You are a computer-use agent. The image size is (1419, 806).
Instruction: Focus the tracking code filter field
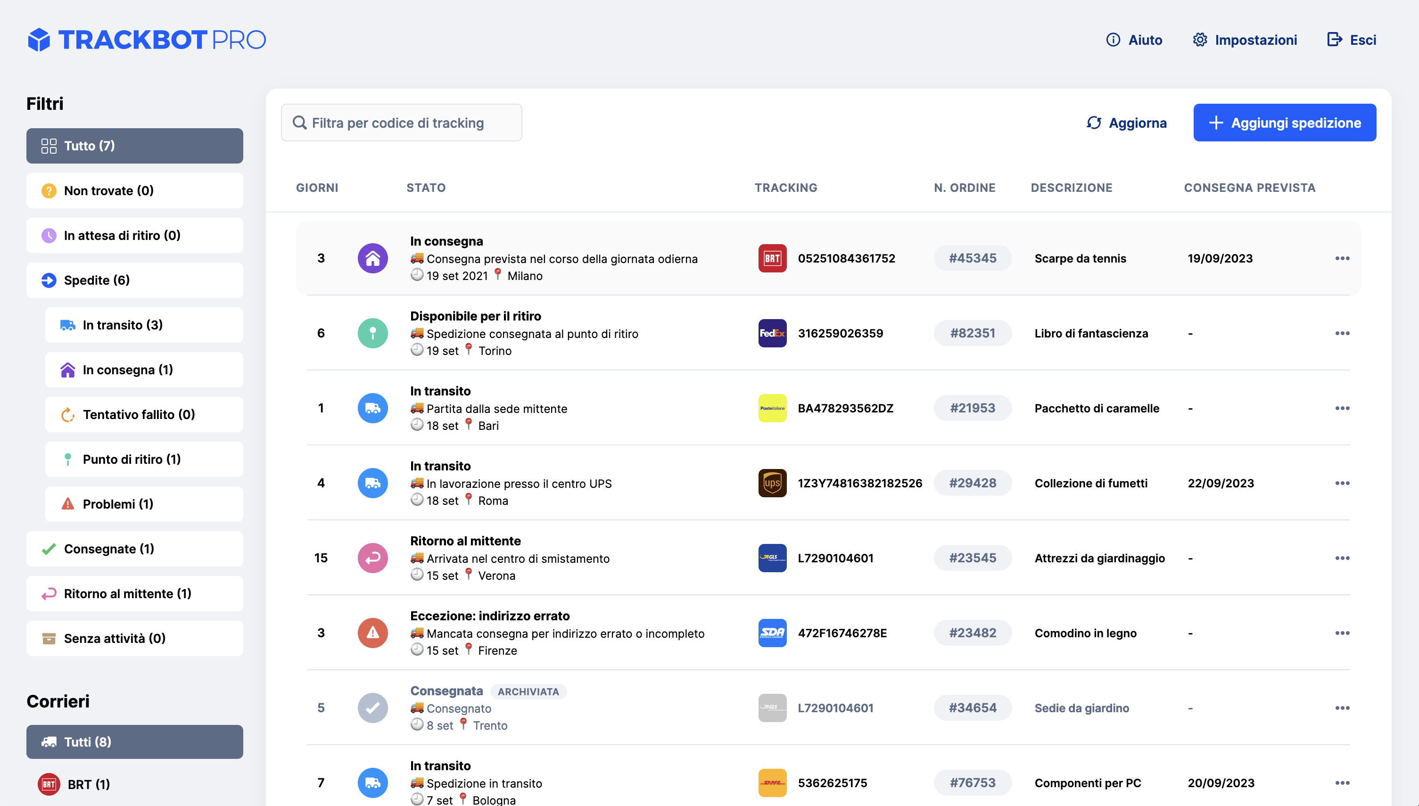coord(401,123)
